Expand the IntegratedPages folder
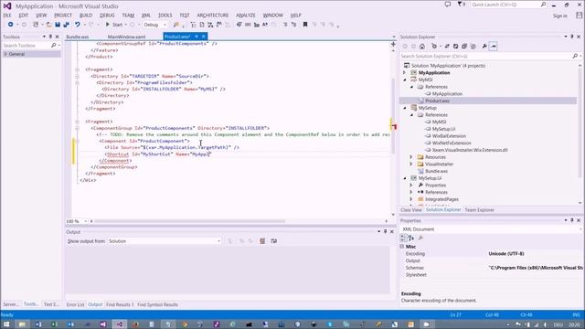The width and height of the screenshot is (585, 329). [x=411, y=199]
